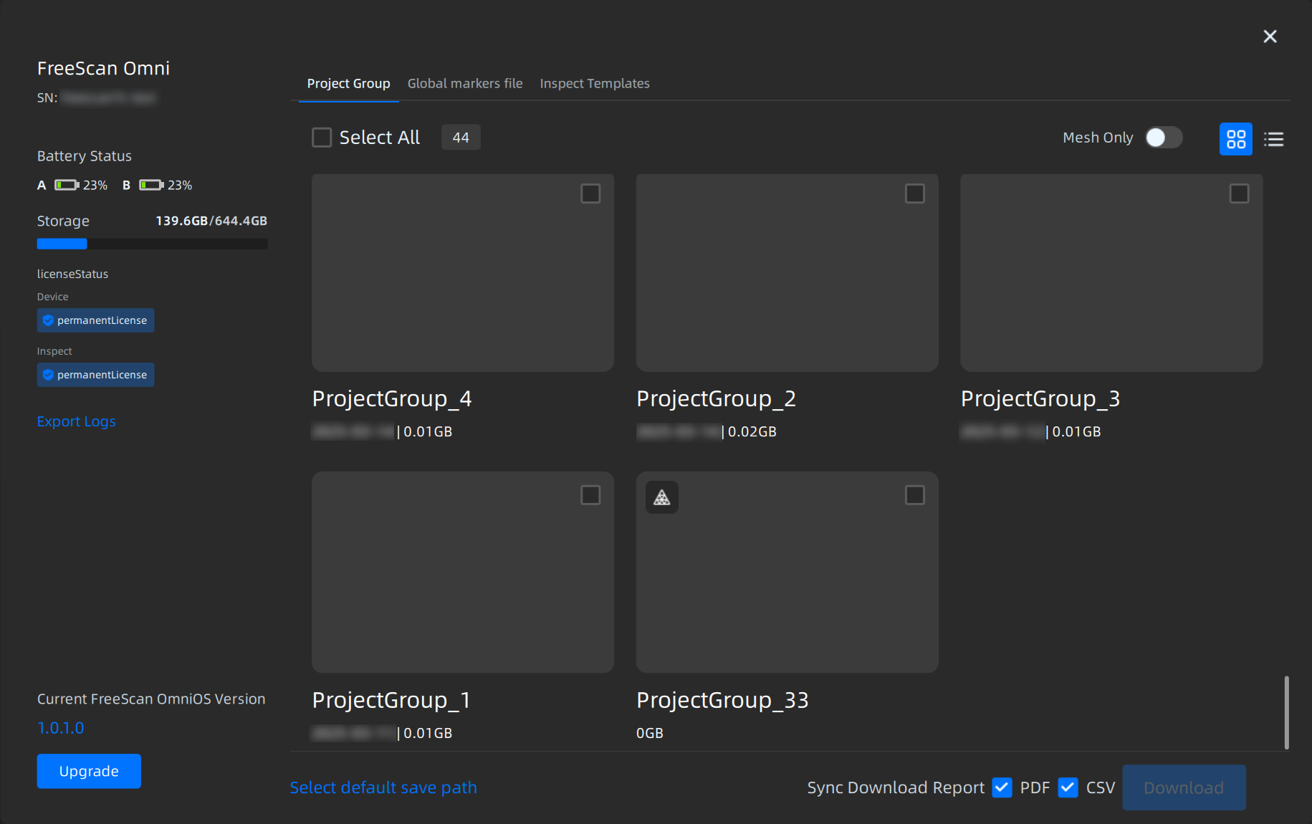Click the Upgrade button

89,771
